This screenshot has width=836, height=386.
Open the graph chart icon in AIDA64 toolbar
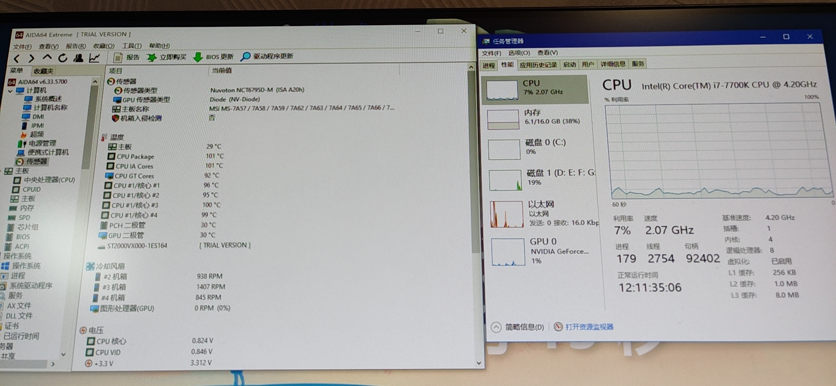[x=94, y=58]
